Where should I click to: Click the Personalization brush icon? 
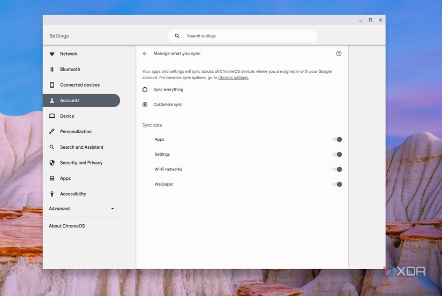[x=52, y=132]
